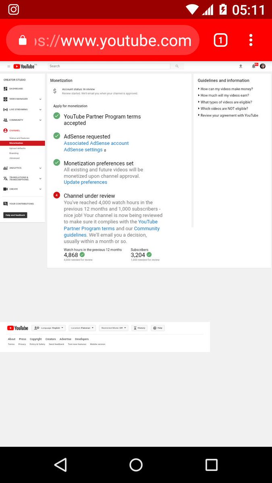
Task: Select the Monetization submenu item
Action: [23, 143]
